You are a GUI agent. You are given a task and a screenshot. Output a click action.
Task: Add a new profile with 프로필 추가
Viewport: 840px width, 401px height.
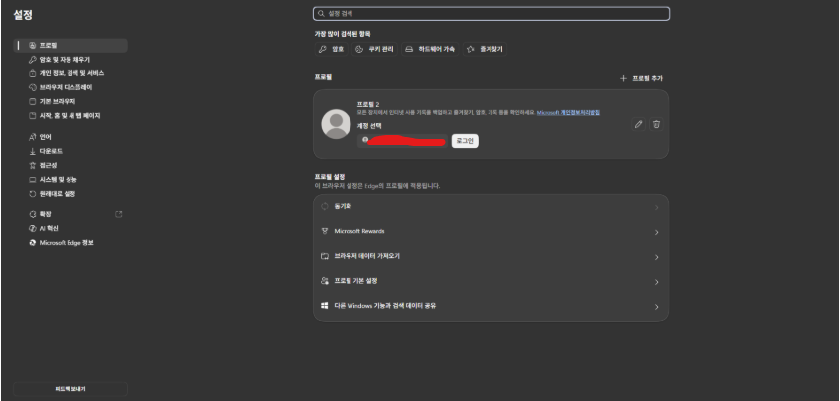[641, 78]
